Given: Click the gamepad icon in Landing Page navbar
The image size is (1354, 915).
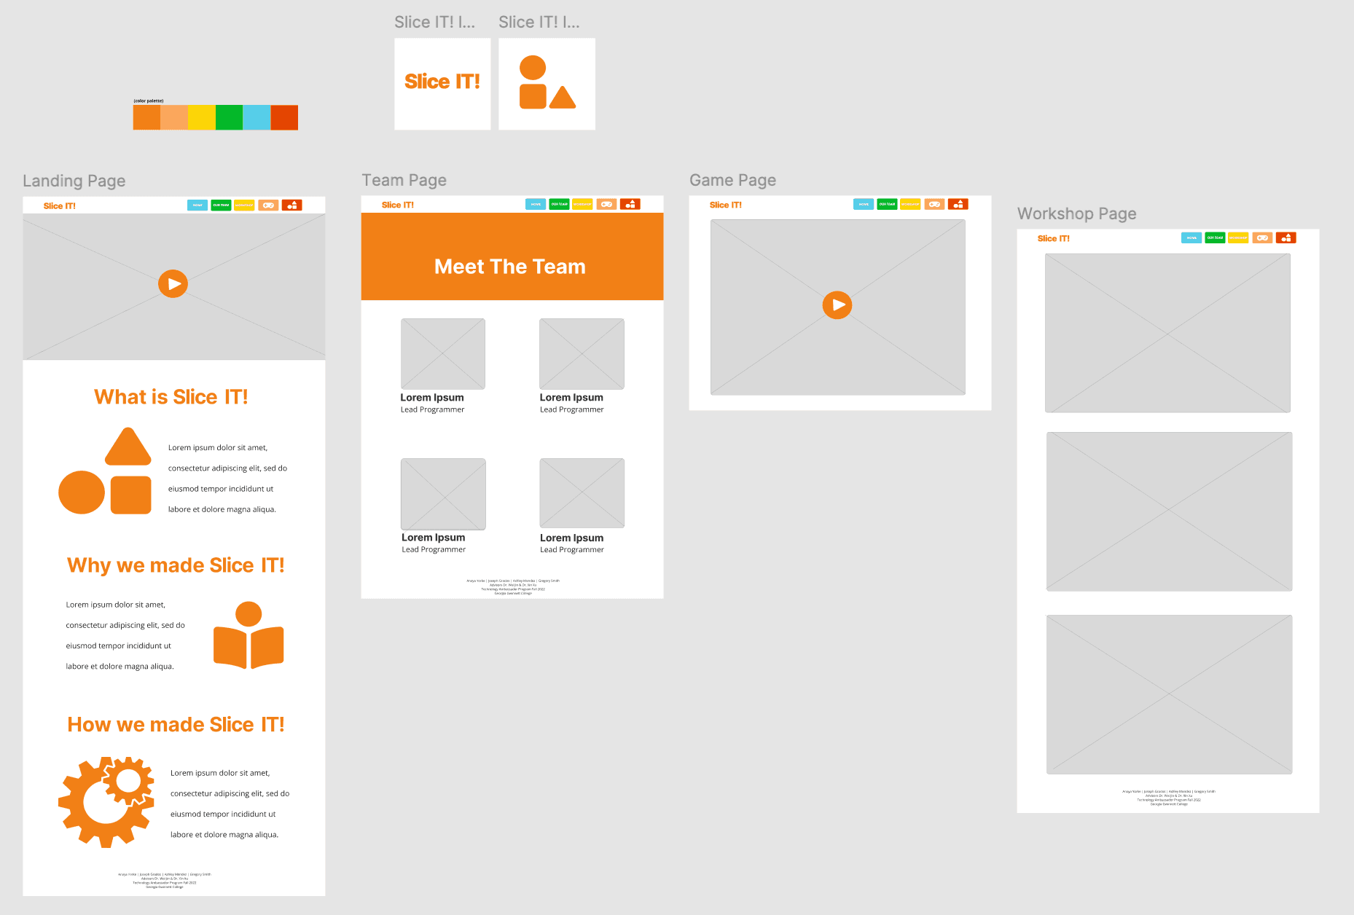Looking at the screenshot, I should (x=268, y=205).
